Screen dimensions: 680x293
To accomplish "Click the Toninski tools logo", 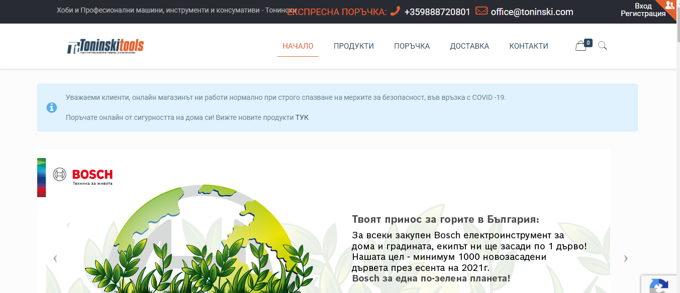I will (106, 47).
